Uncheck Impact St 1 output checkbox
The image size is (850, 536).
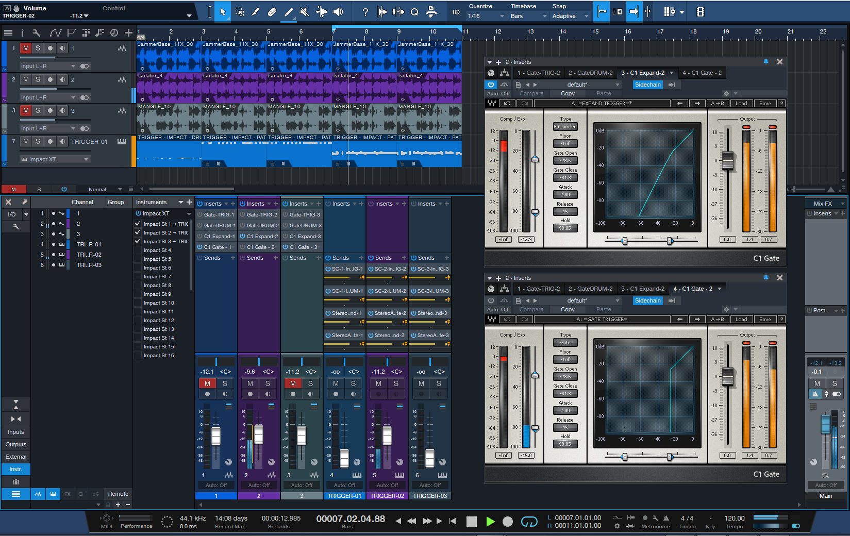tap(138, 224)
